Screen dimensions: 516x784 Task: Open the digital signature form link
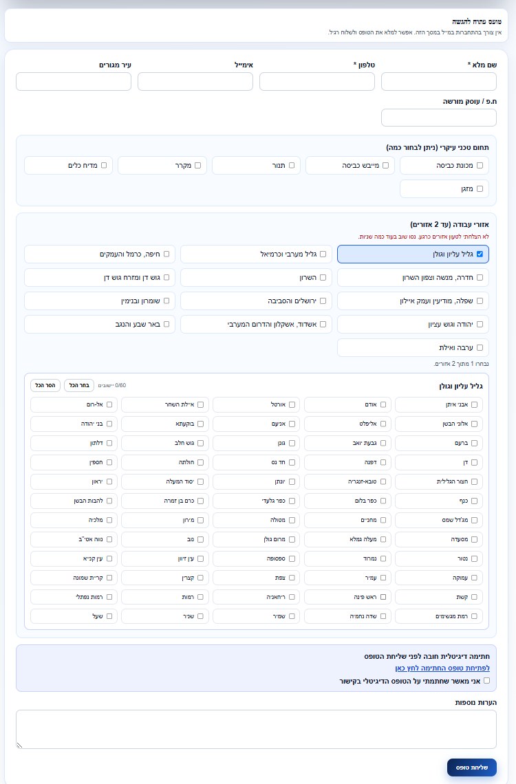tap(442, 668)
